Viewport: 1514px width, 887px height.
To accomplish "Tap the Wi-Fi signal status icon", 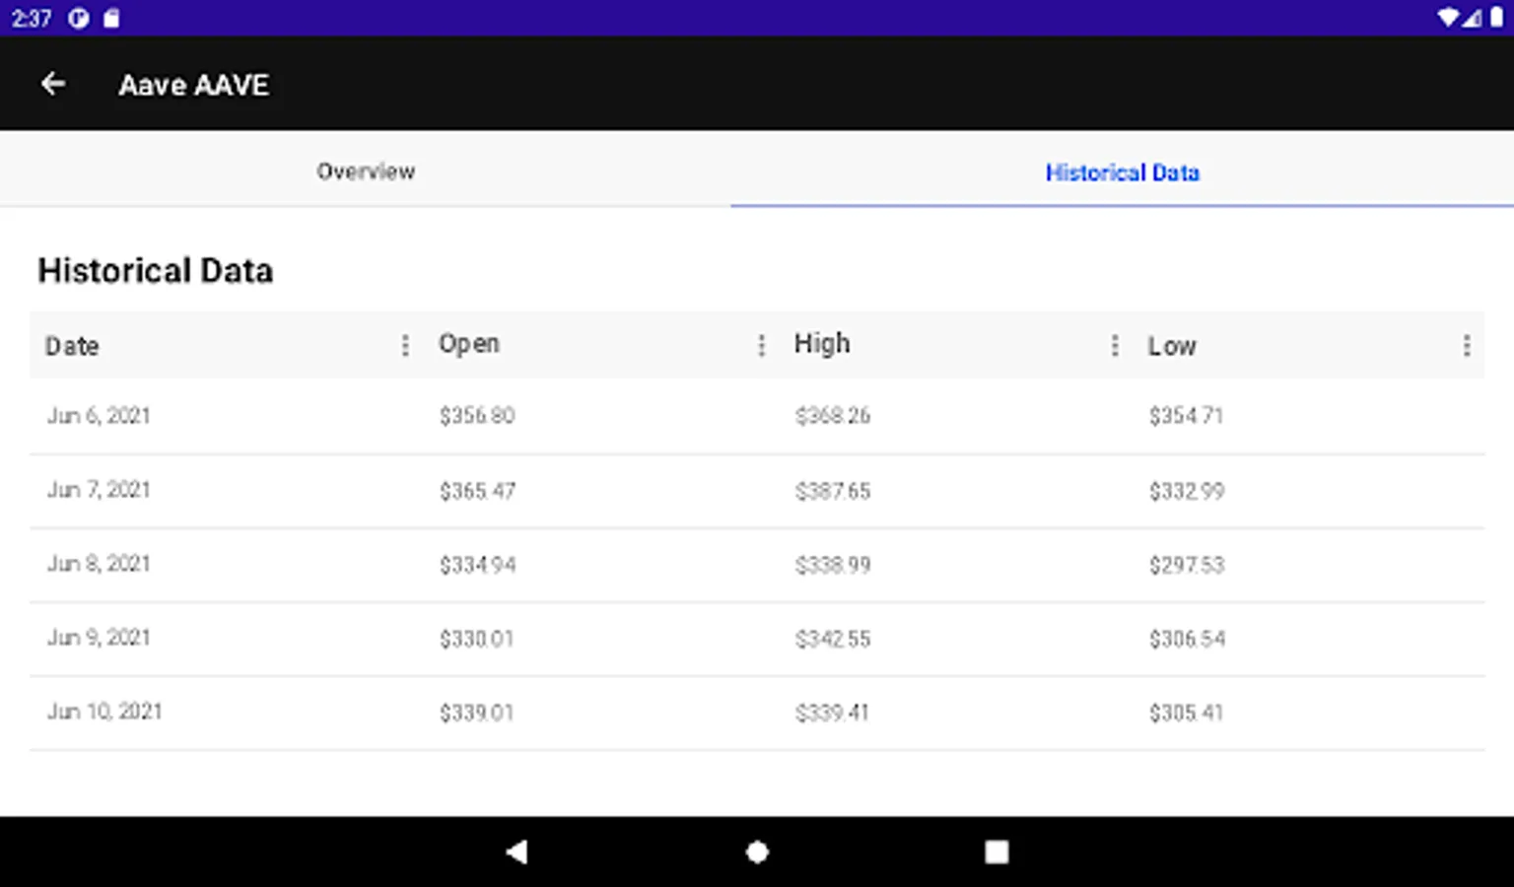I will [x=1447, y=18].
